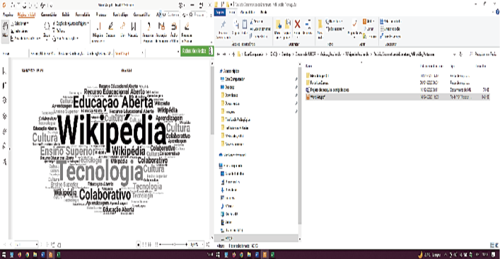Open the Exibir tab in PDF reader
Image resolution: width=500 pixels, height=259 pixels.
click(66, 15)
